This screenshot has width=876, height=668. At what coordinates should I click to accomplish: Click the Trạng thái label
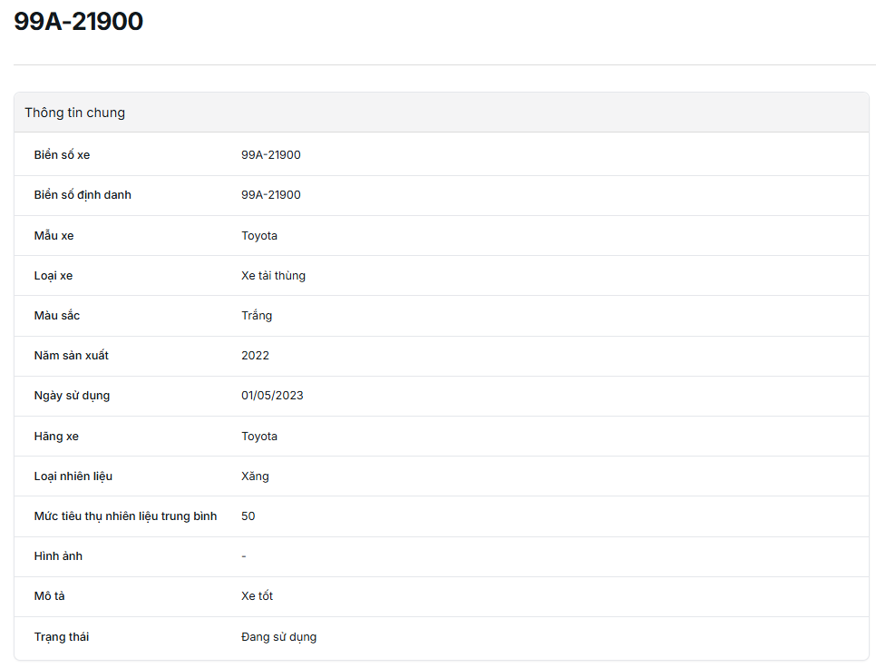click(x=62, y=637)
